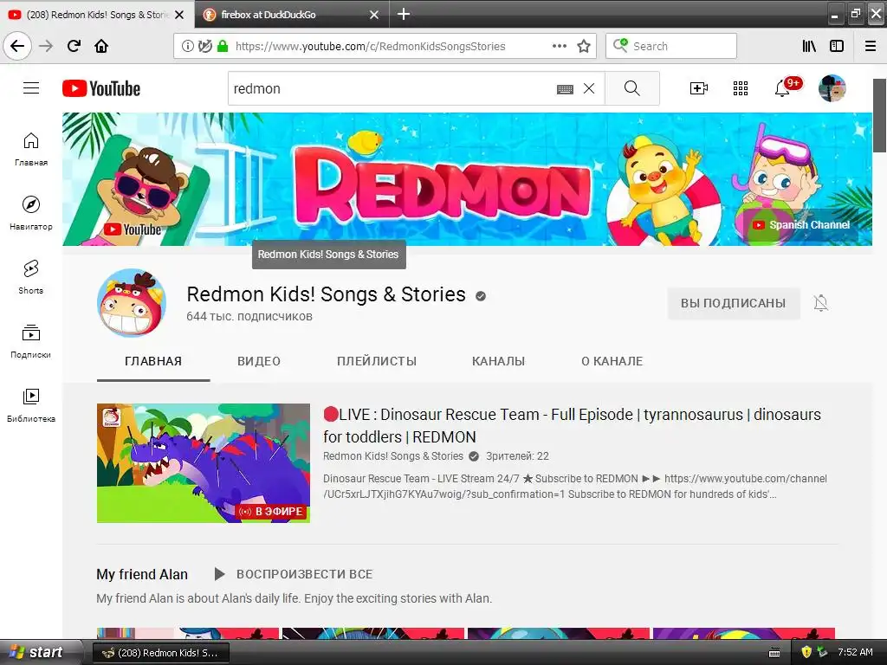Click the Spanish Channel banner link
Screen dimensions: 887x665
click(801, 225)
